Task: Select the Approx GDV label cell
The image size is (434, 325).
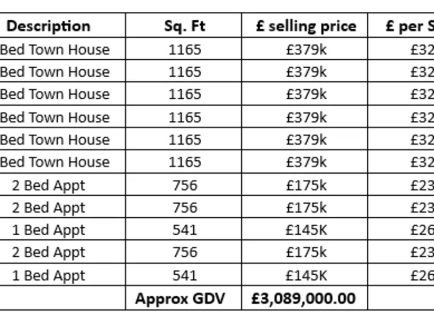Action: (x=180, y=298)
